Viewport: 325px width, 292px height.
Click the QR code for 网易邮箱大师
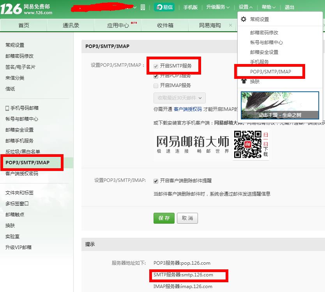click(x=247, y=144)
